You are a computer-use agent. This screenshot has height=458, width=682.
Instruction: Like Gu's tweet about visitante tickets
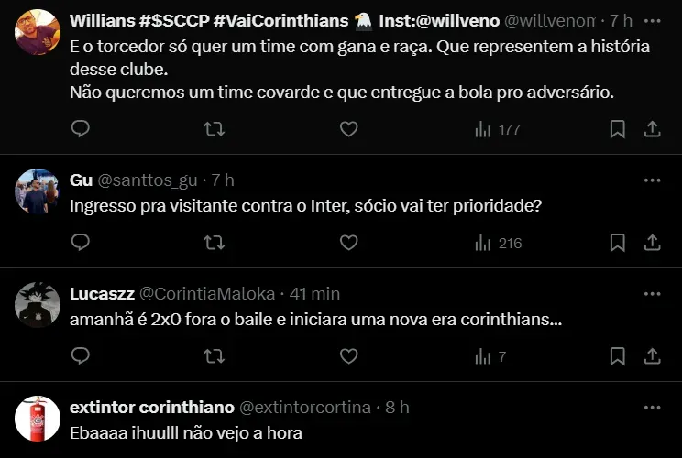(348, 243)
